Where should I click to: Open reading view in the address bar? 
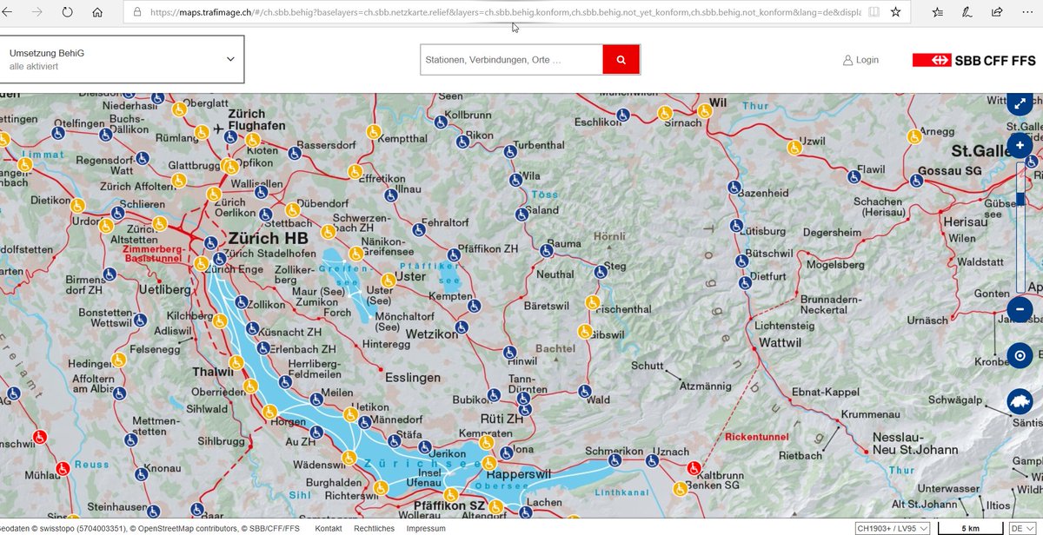click(874, 12)
